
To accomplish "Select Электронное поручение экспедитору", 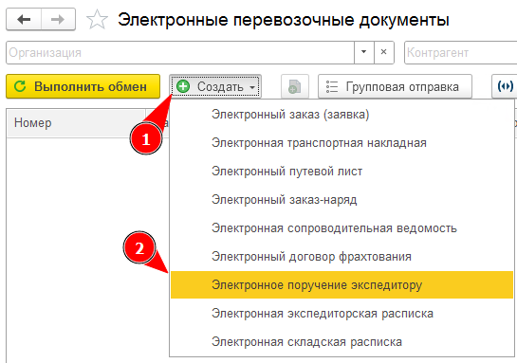I will 342,285.
